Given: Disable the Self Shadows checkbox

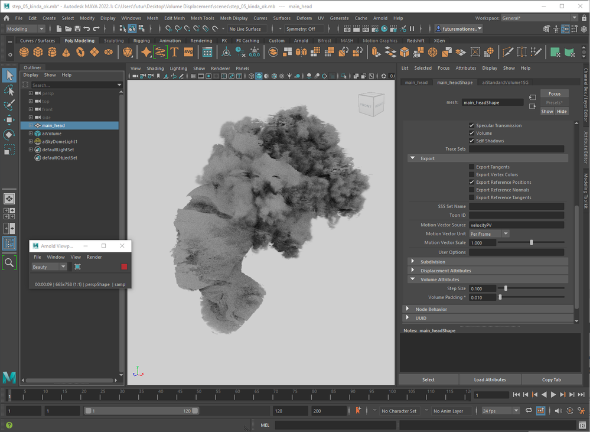Looking at the screenshot, I should click(471, 141).
